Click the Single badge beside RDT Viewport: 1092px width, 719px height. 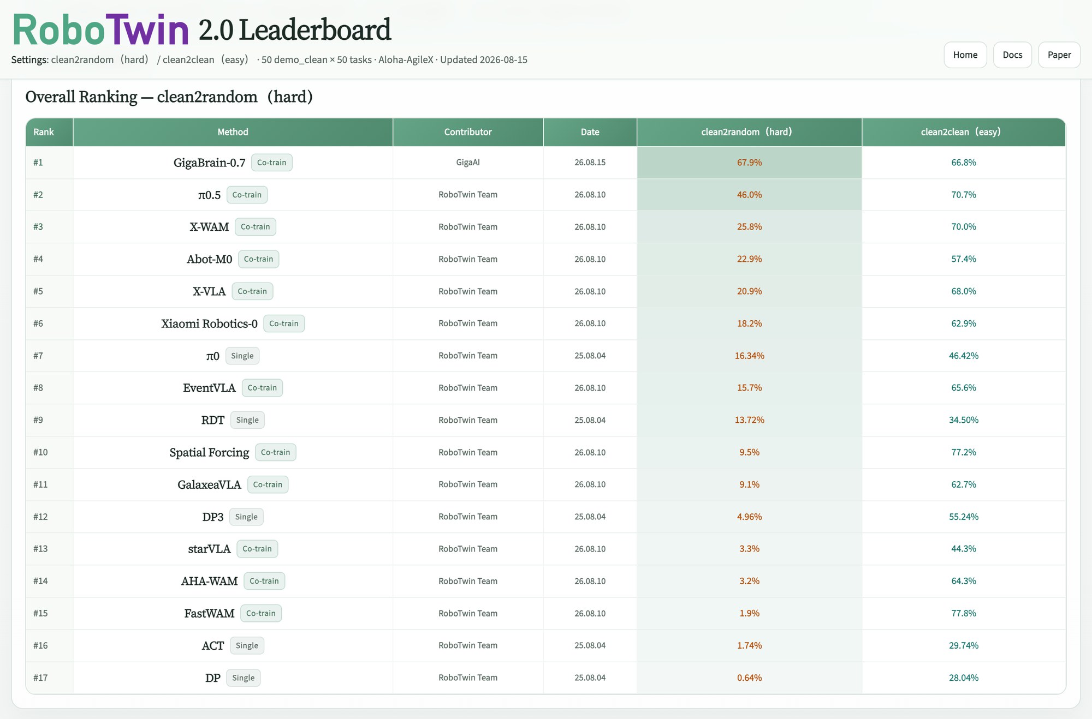pos(247,420)
